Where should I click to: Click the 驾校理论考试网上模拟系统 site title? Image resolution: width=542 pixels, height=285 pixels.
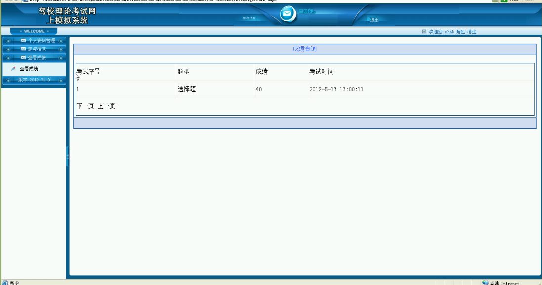click(67, 15)
